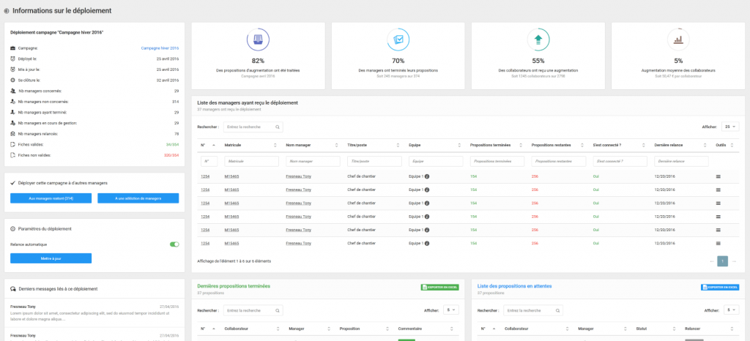
Task: Click the Affichage de l'élément 1 à 6 text
Action: [234, 261]
